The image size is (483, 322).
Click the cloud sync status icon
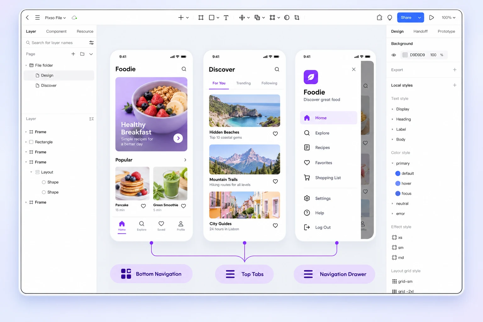(x=74, y=18)
